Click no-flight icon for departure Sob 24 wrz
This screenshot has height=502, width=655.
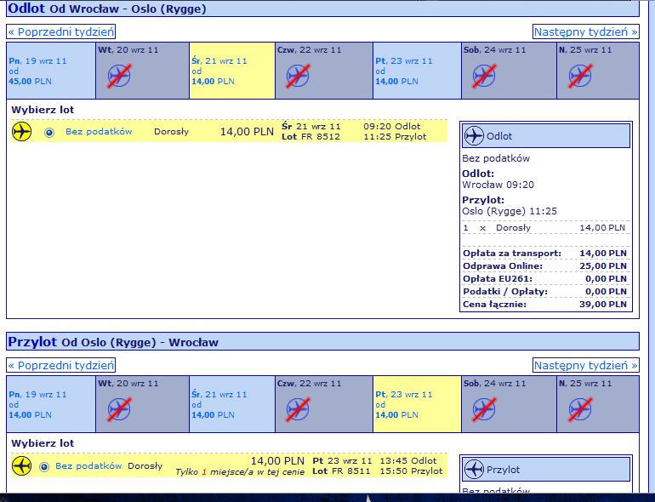tap(484, 76)
